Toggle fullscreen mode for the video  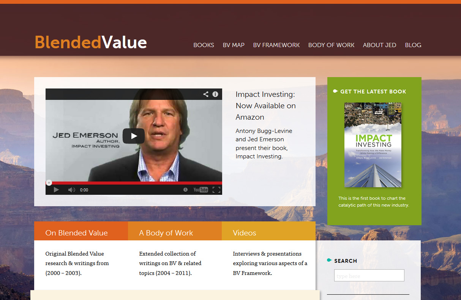pyautogui.click(x=216, y=189)
